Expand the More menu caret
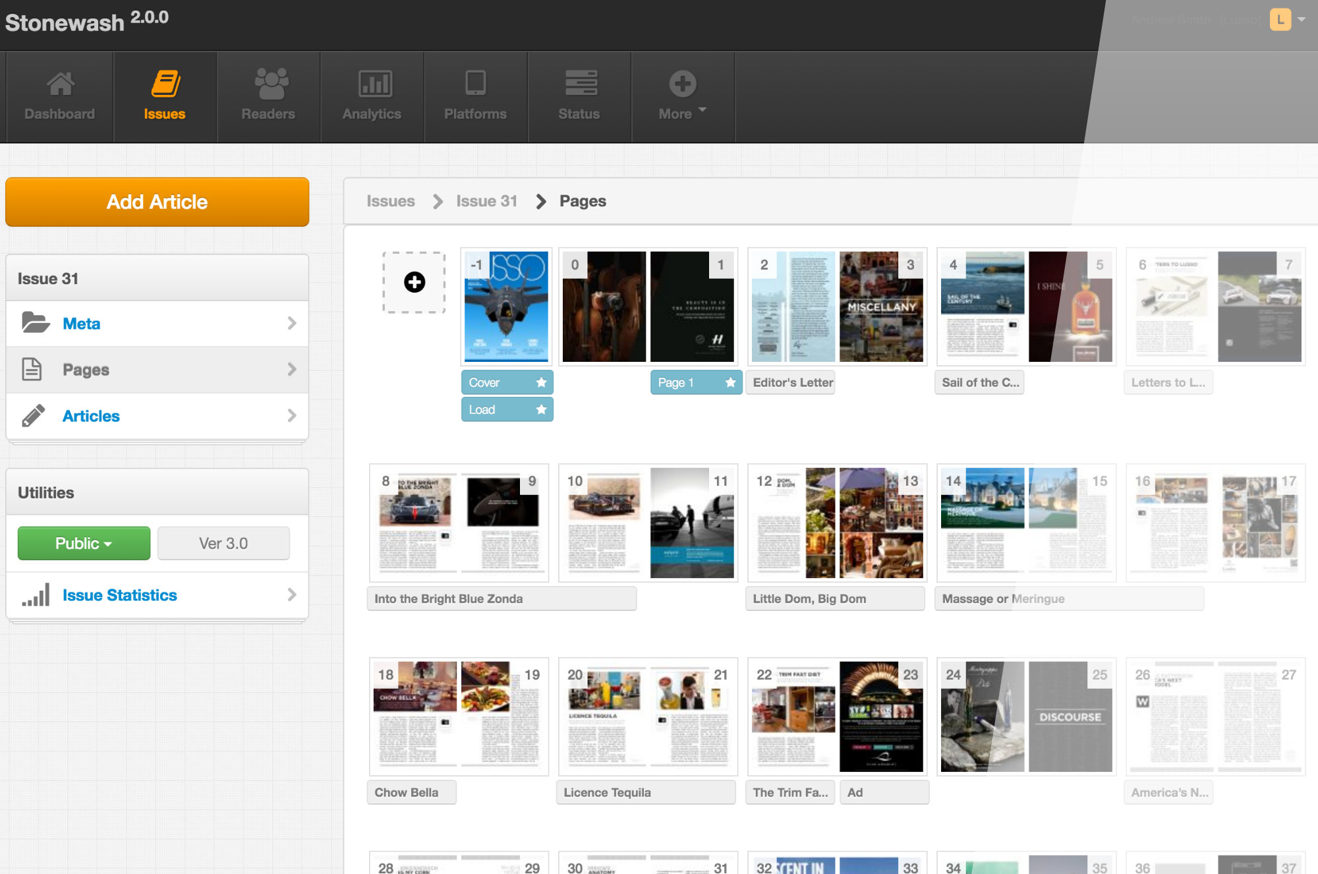The width and height of the screenshot is (1318, 874). (x=702, y=109)
